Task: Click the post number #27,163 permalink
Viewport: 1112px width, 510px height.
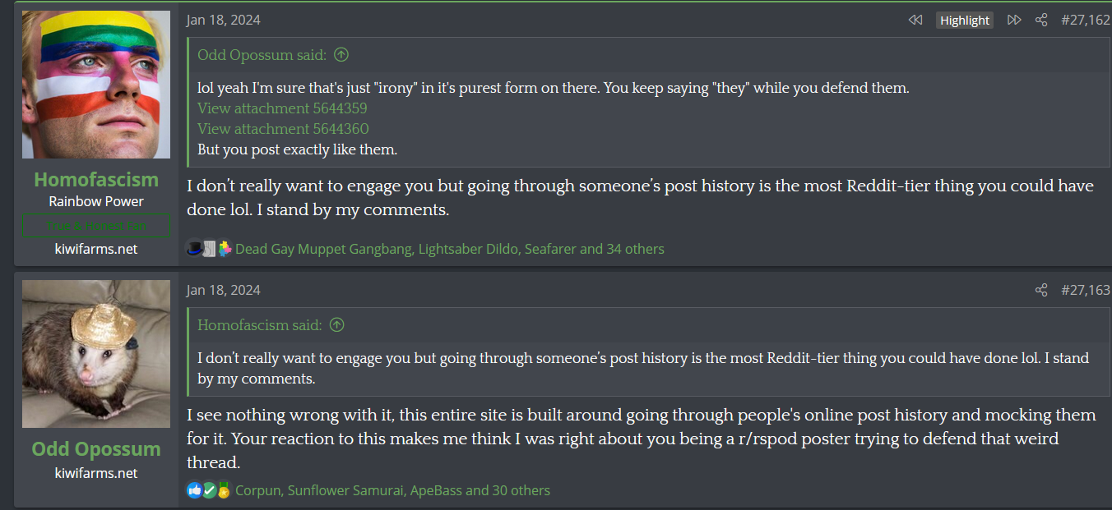Action: pos(1085,290)
